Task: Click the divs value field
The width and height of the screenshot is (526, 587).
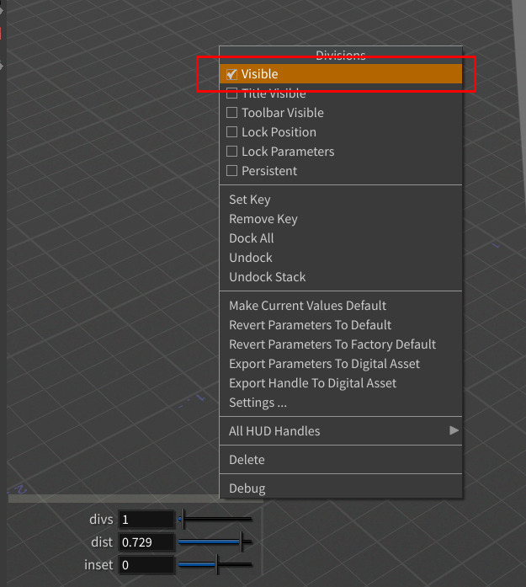Action: point(146,520)
